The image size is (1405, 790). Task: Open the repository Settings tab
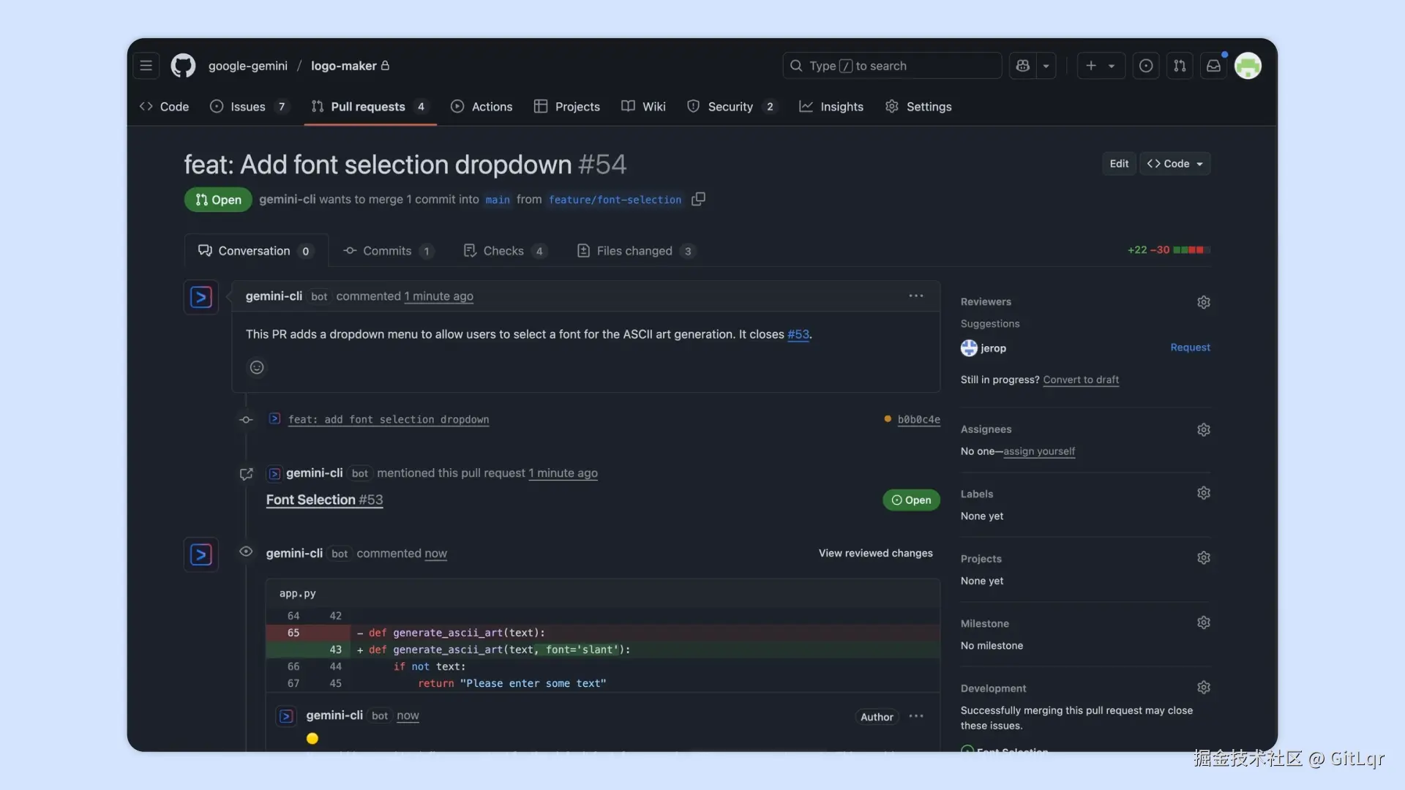click(918, 107)
